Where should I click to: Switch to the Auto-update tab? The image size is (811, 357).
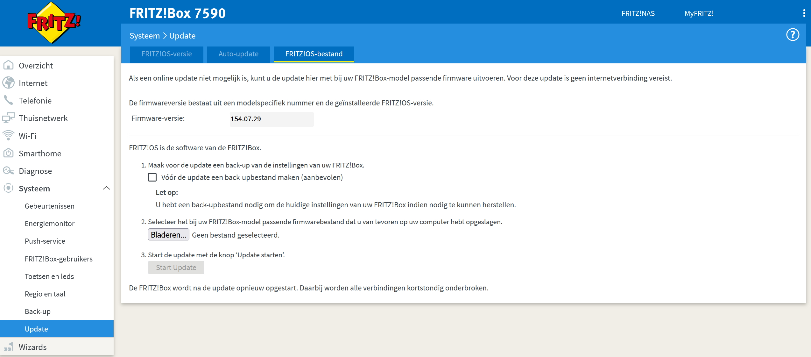pos(238,54)
